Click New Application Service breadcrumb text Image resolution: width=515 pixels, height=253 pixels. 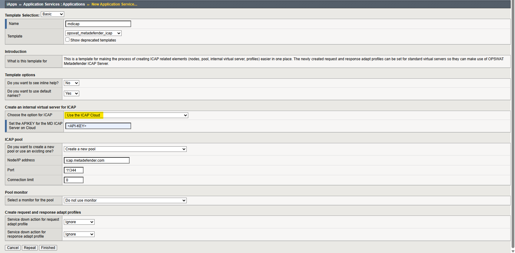(114, 4)
